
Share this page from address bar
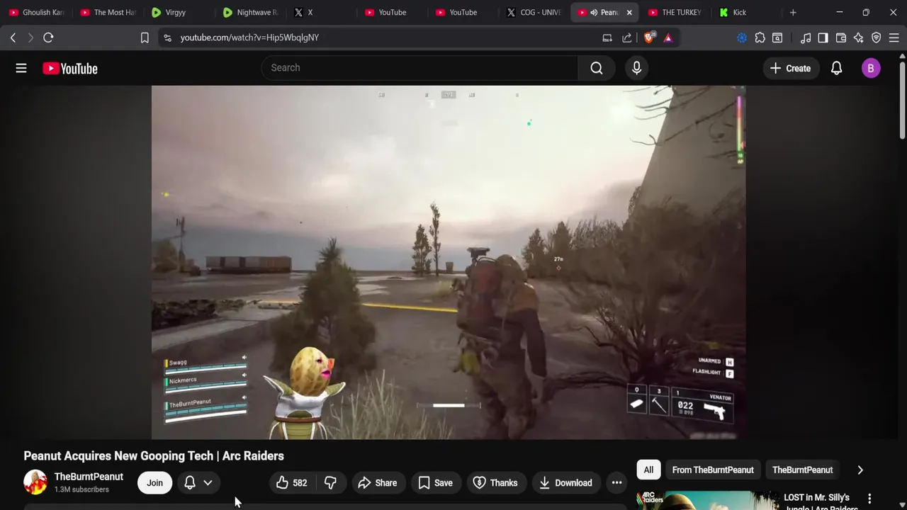point(627,38)
